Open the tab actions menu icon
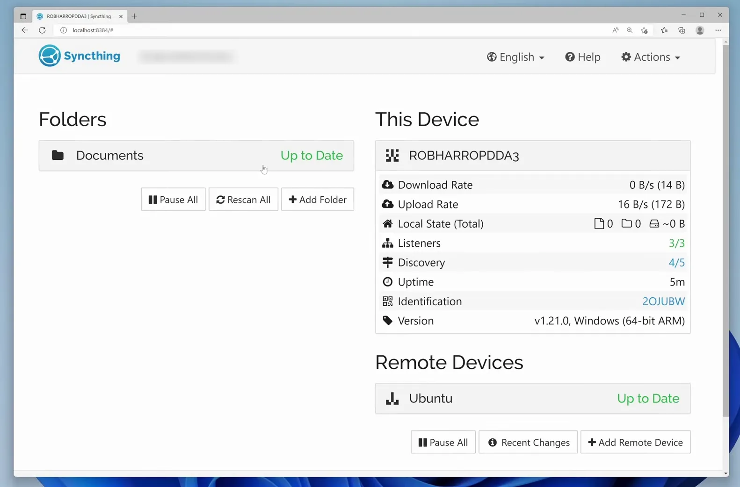The height and width of the screenshot is (487, 740). pos(23,16)
